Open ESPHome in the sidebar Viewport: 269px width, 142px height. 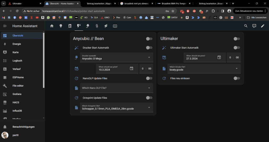[x=22, y=77]
